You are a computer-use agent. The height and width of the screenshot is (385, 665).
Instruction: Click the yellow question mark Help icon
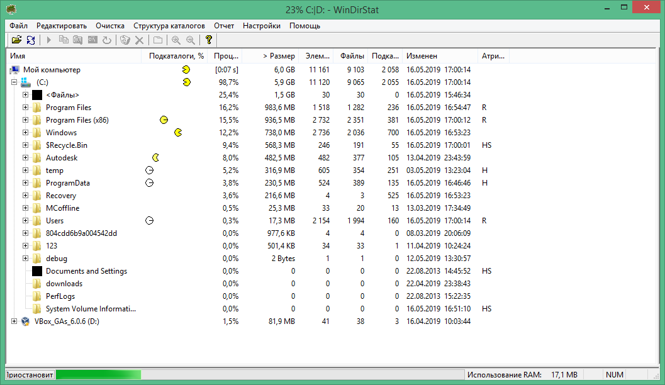(x=209, y=40)
